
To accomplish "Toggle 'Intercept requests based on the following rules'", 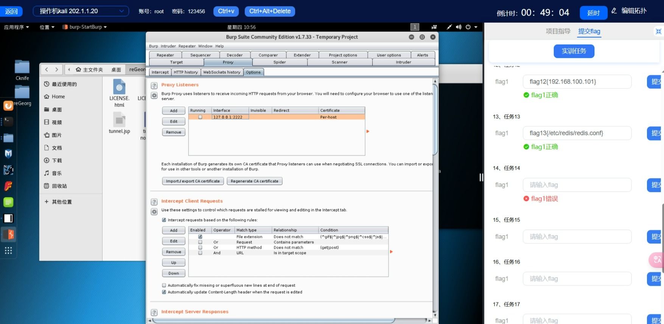I will tap(164, 220).
